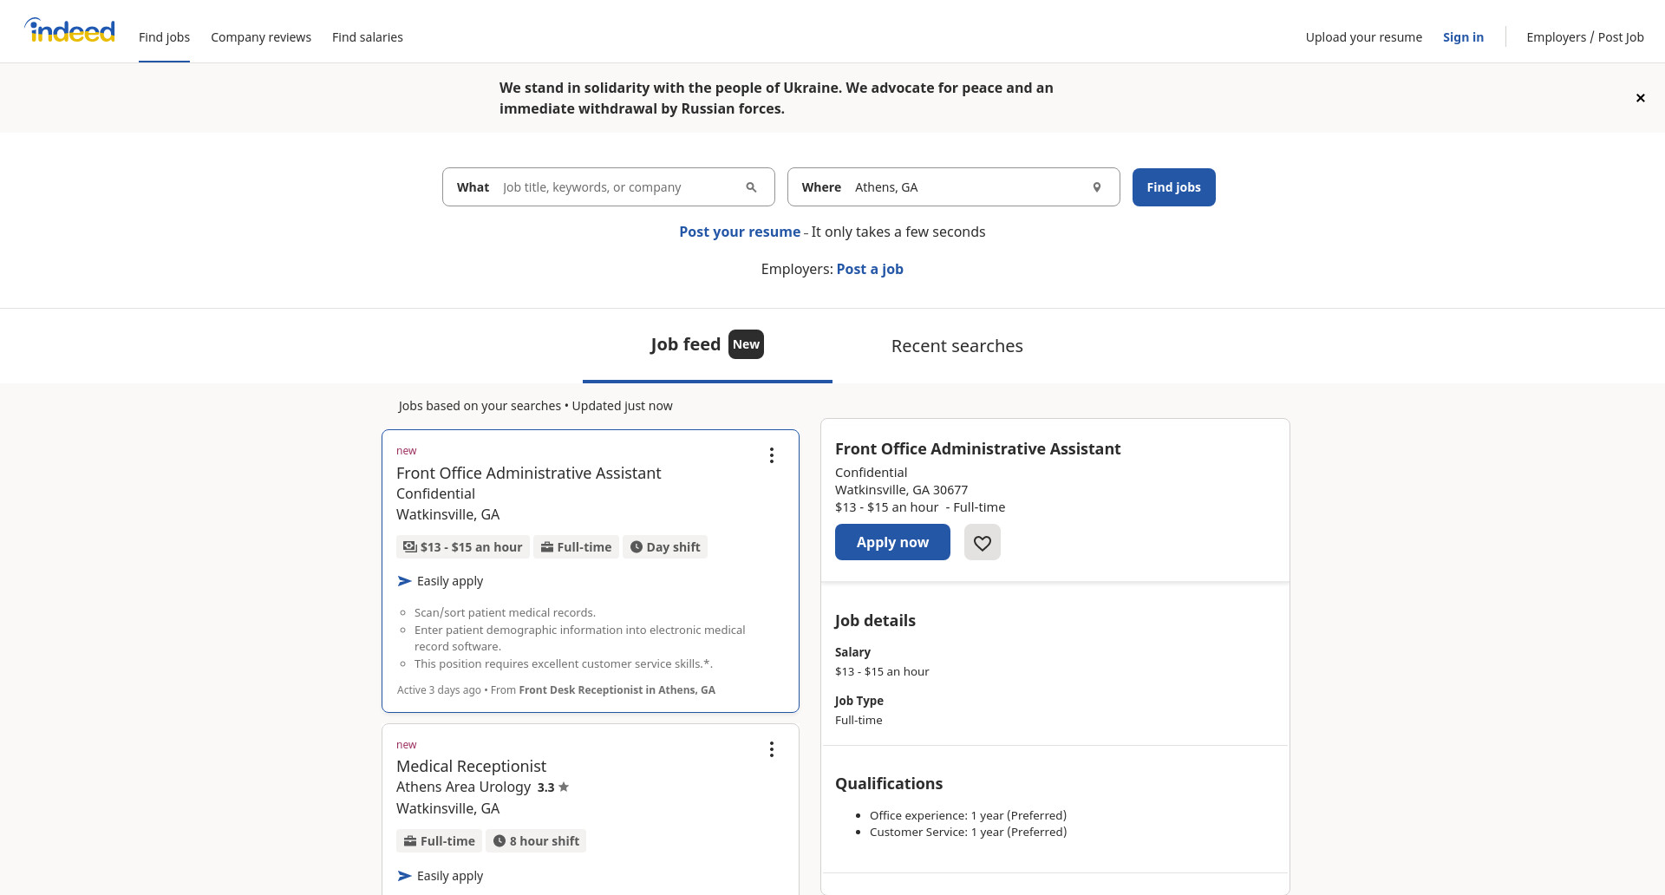The image size is (1665, 895).
Task: Click Scan/sort patient medical records bullet
Action: (505, 613)
